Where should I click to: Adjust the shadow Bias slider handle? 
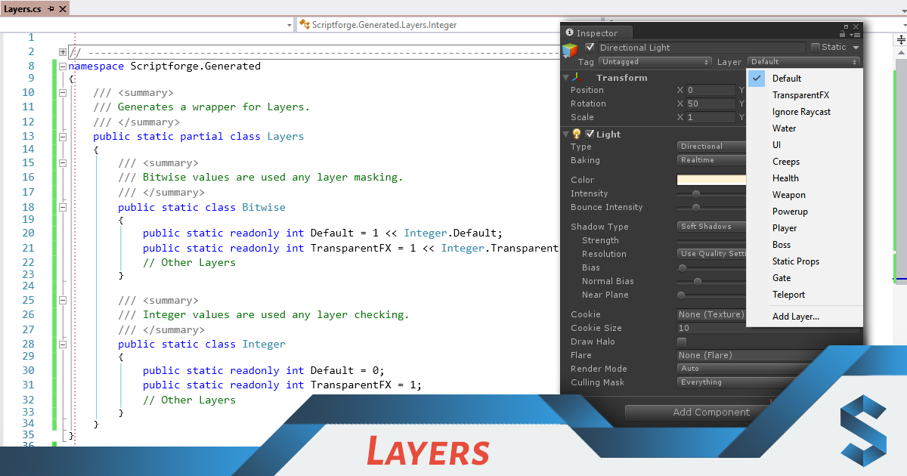[x=683, y=267]
